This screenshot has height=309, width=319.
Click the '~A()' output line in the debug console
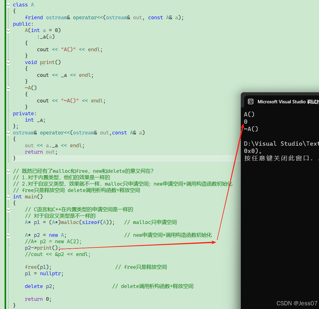(251, 129)
